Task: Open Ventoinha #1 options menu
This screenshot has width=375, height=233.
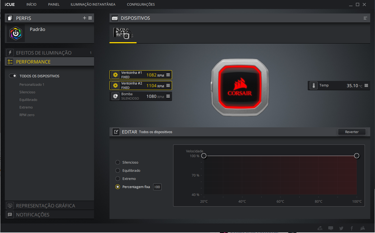Action: point(168,75)
